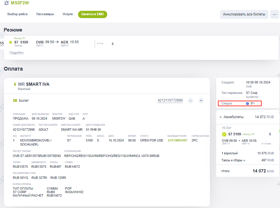
Task: Click the adult passenger icon beside MR SMART IVA
Action: tap(15, 84)
